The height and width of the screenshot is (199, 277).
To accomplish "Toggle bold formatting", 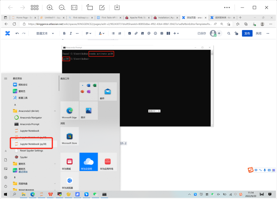I will [x=64, y=33].
